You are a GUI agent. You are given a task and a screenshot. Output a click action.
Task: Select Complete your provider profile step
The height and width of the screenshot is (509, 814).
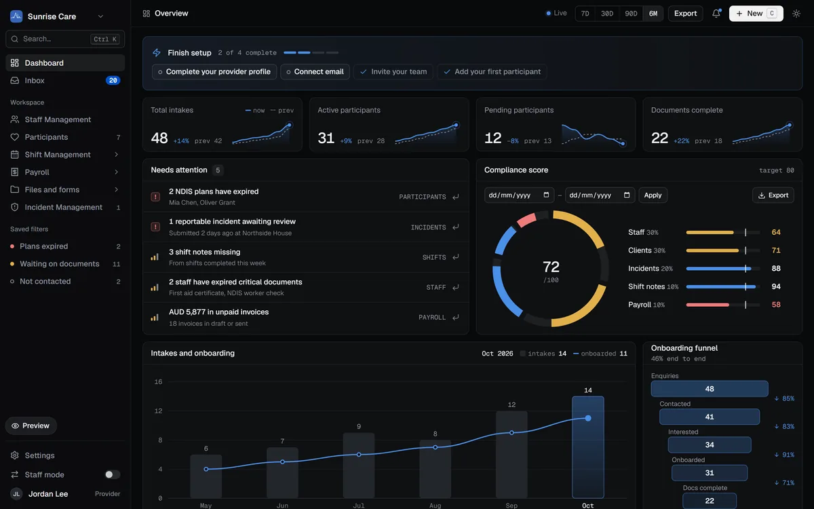click(214, 72)
